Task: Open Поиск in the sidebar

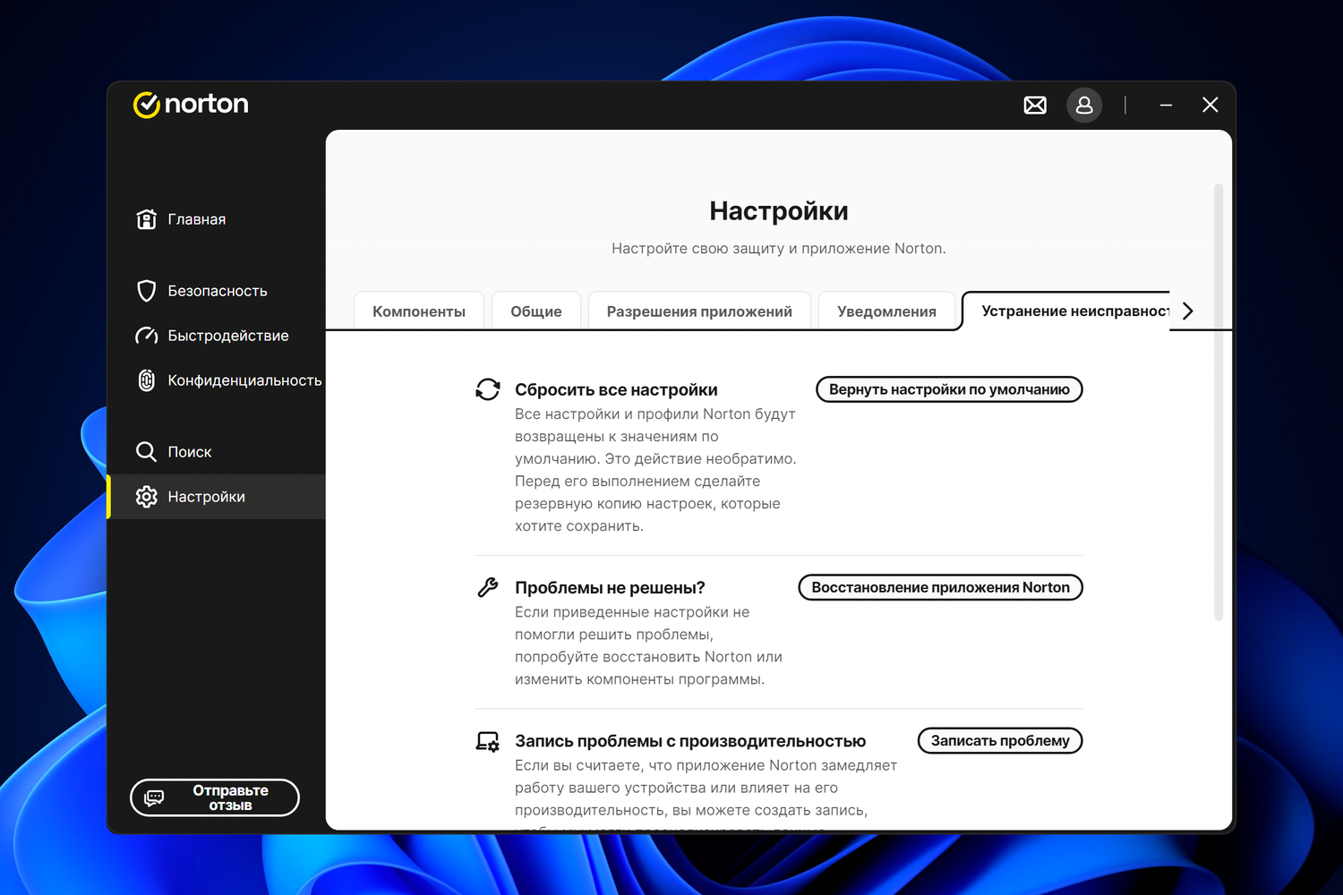Action: tap(217, 452)
